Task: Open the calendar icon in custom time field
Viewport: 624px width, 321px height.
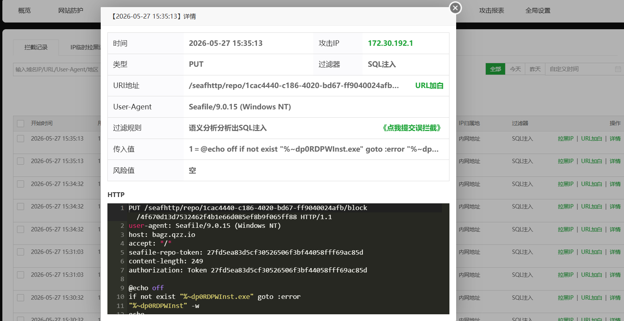Action: (x=618, y=69)
